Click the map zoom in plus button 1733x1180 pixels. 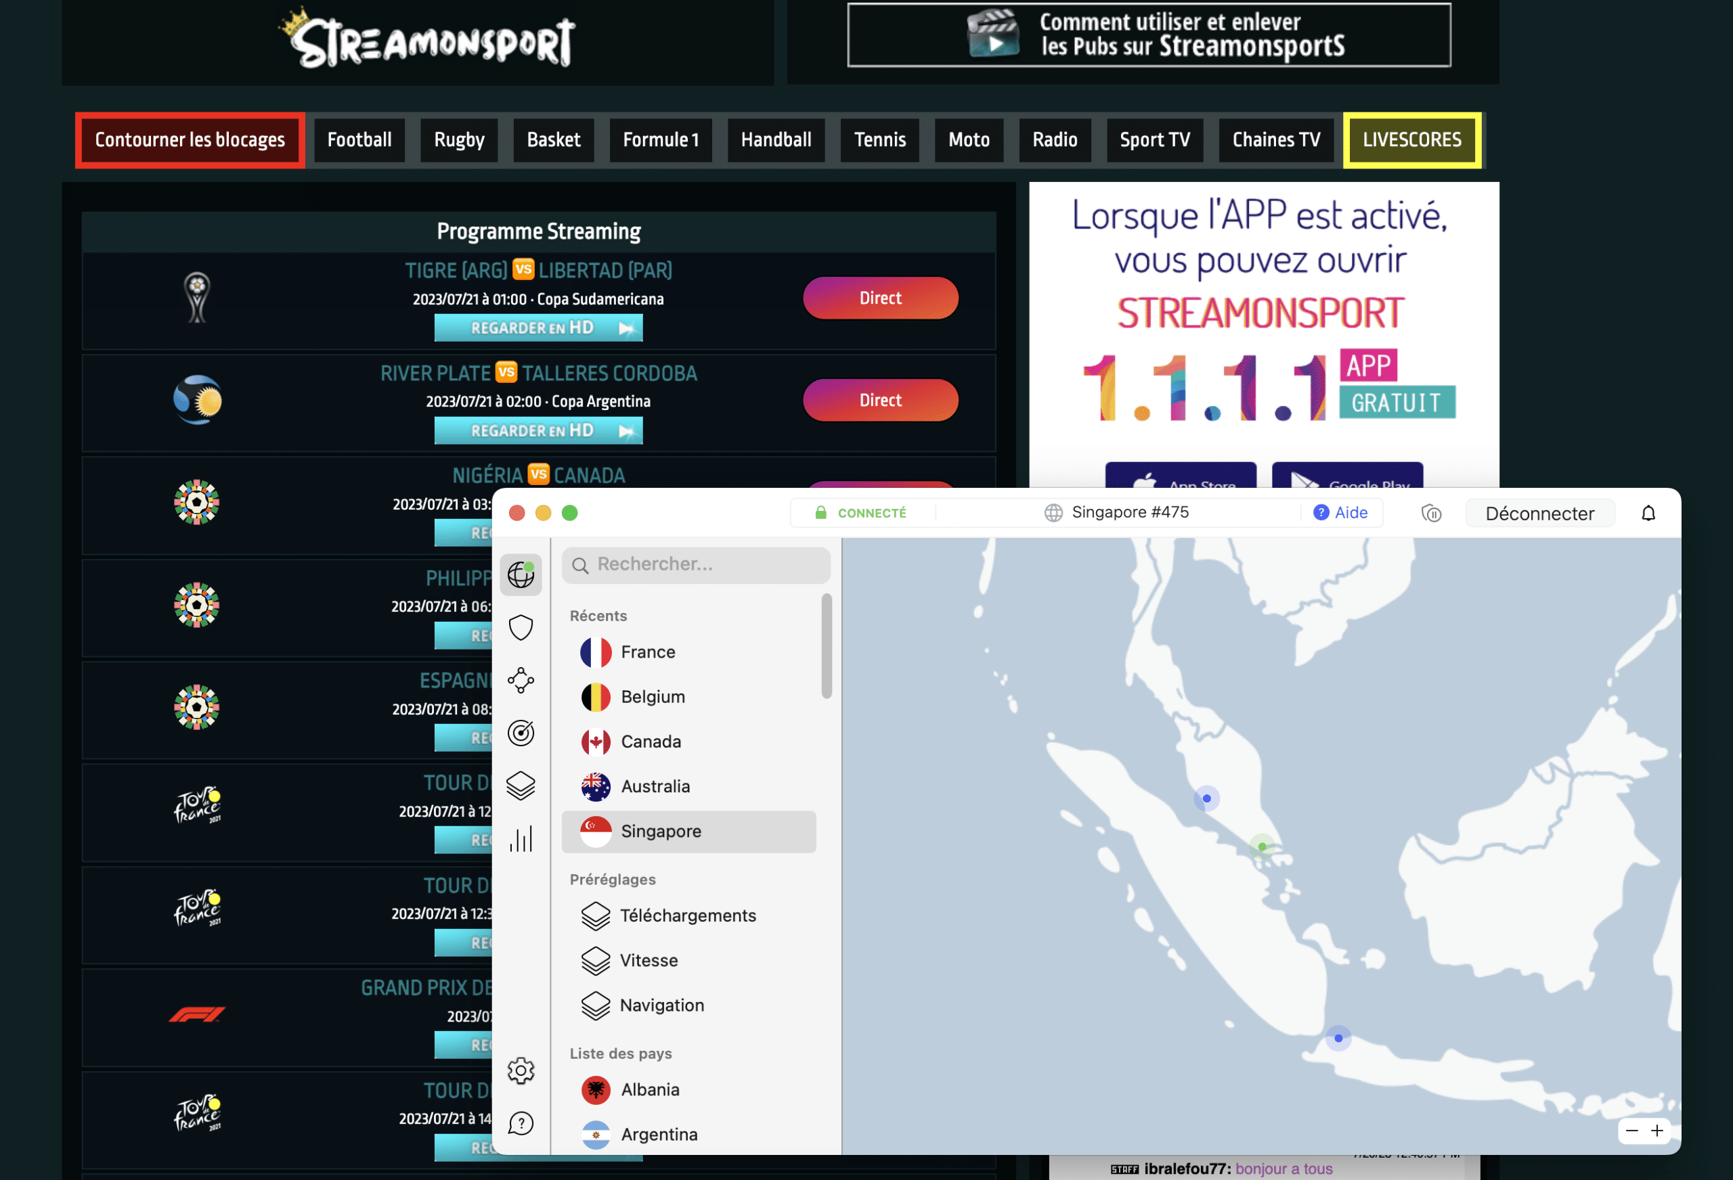click(x=1657, y=1131)
